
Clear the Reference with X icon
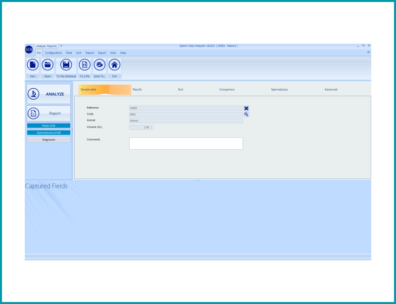pyautogui.click(x=246, y=108)
